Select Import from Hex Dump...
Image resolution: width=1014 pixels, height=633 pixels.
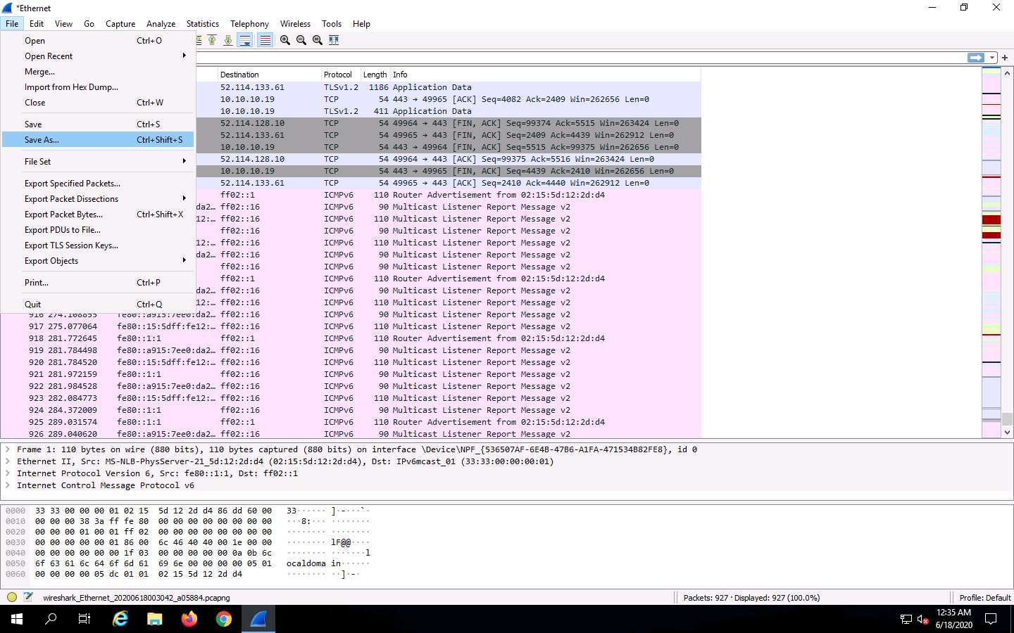pyautogui.click(x=99, y=87)
